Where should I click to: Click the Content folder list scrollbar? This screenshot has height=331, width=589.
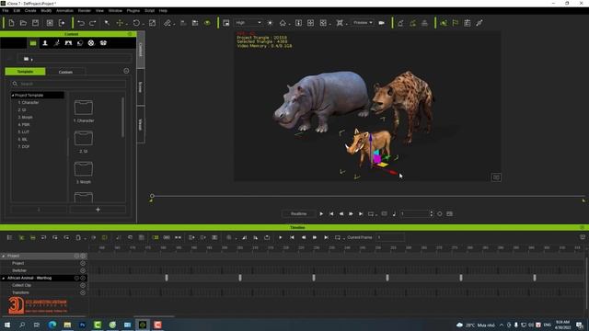click(x=122, y=118)
